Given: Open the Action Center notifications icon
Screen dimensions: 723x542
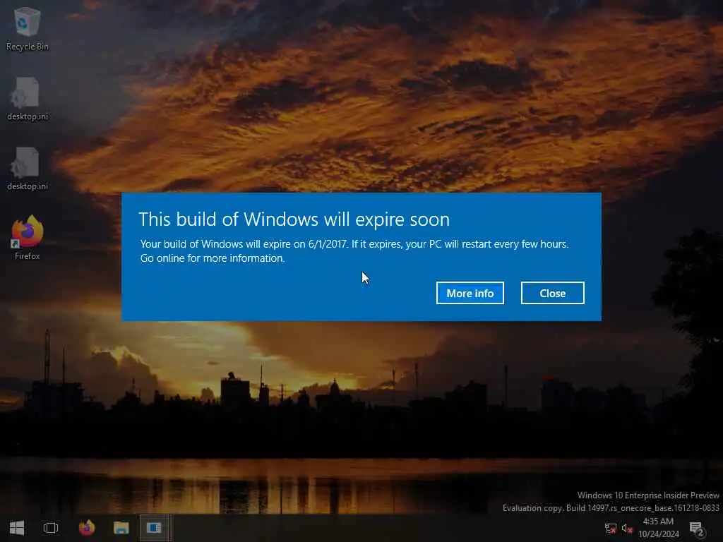Looking at the screenshot, I should pos(696,529).
